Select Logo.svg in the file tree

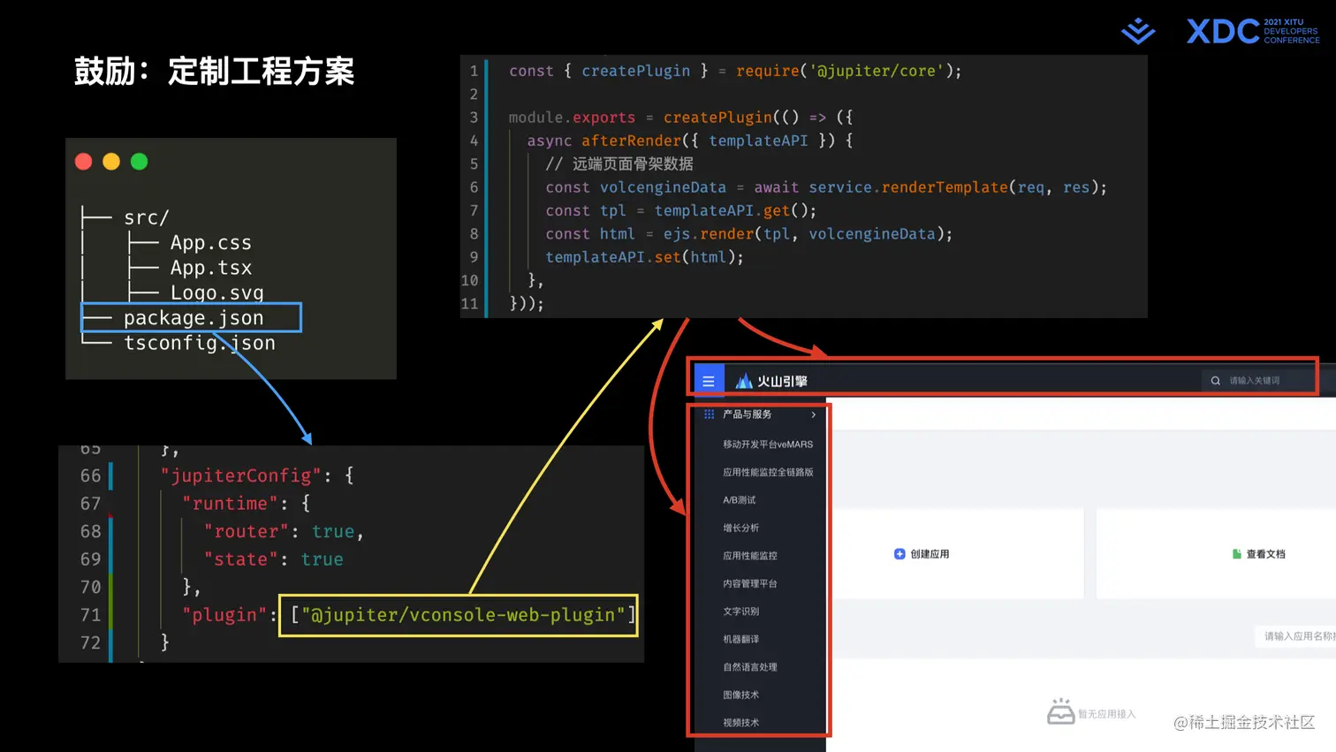pyautogui.click(x=216, y=292)
